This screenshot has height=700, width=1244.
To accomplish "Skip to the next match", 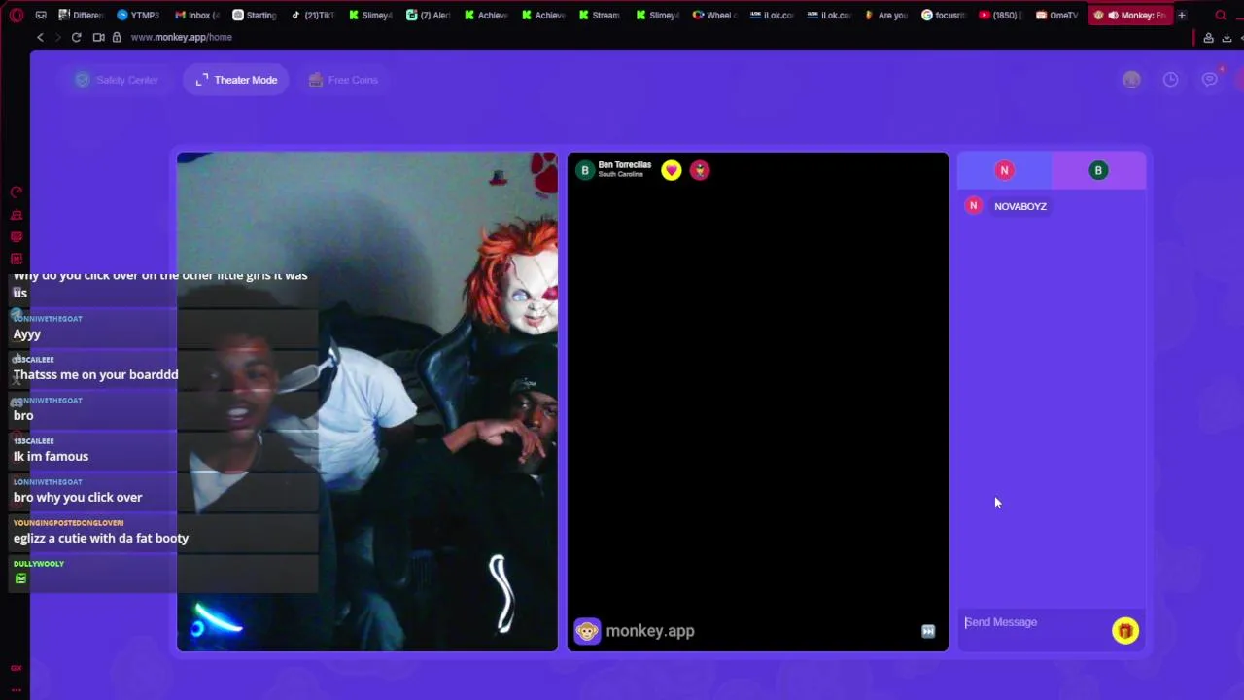I will [x=928, y=632].
